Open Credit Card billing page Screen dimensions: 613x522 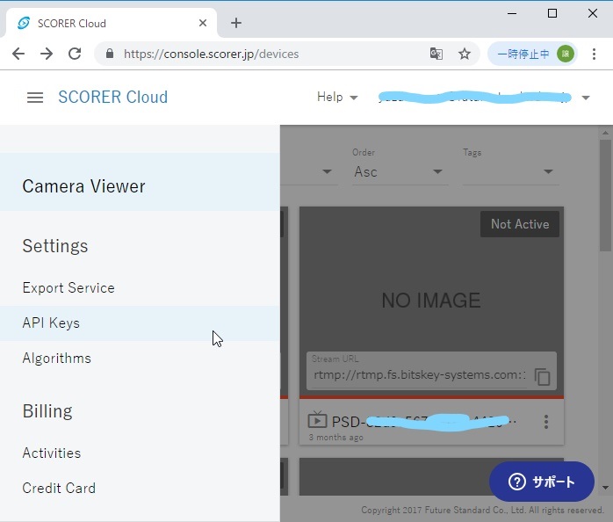[x=140, y=489]
